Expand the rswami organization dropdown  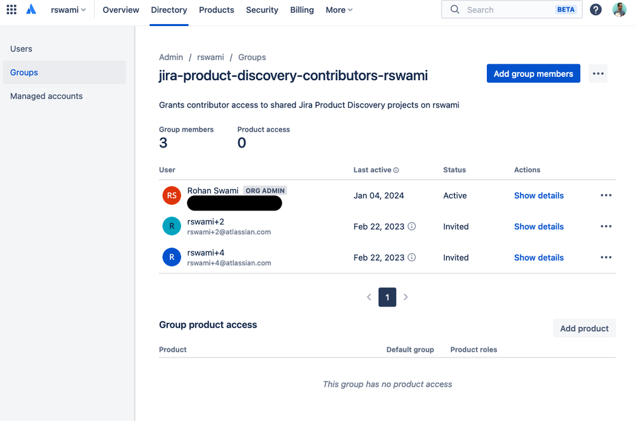coord(68,10)
